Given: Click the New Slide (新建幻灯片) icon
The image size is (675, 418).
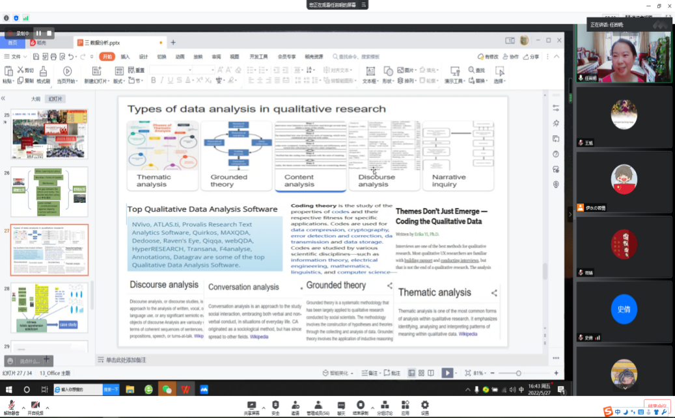Looking at the screenshot, I should tap(96, 71).
